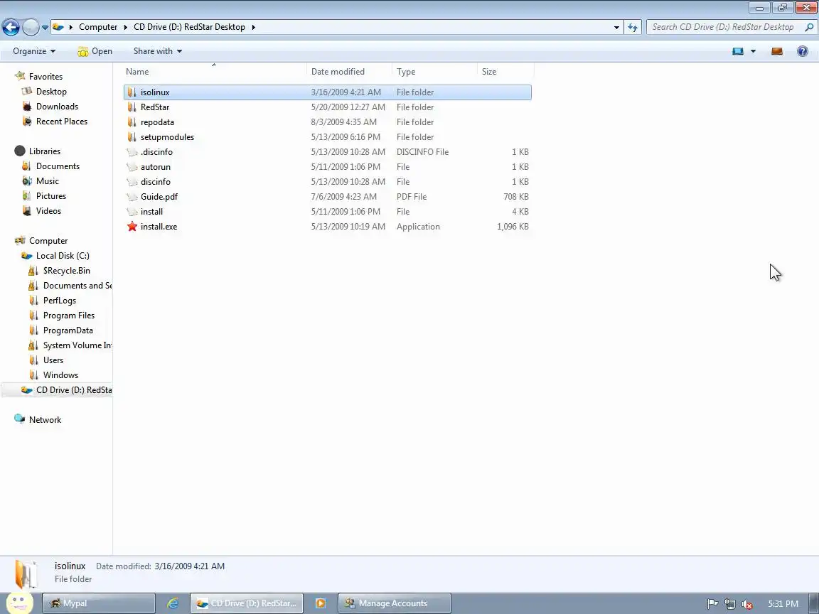The width and height of the screenshot is (819, 614).
Task: Open the clock showing 5:31 PM
Action: click(x=783, y=604)
